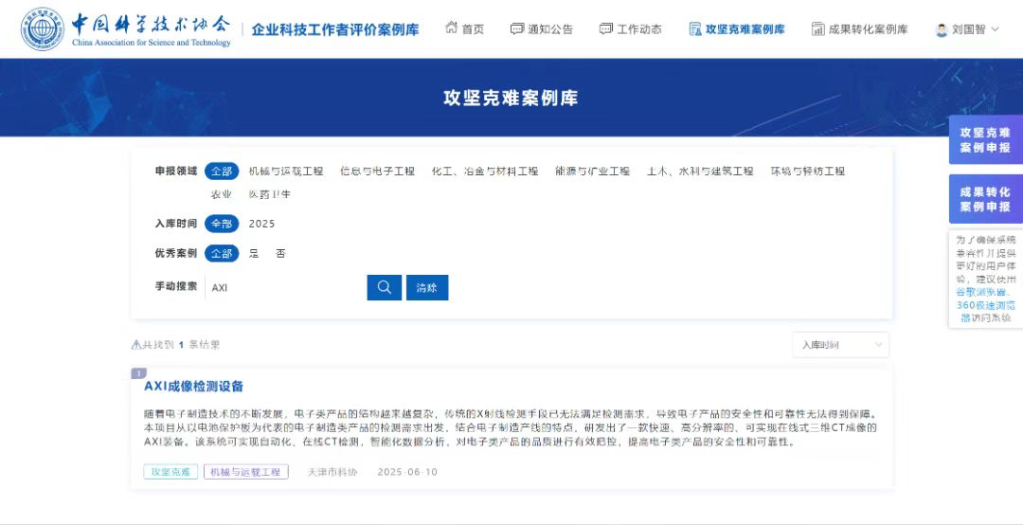Click the 攻坚克难案例申报 side button

(x=985, y=140)
